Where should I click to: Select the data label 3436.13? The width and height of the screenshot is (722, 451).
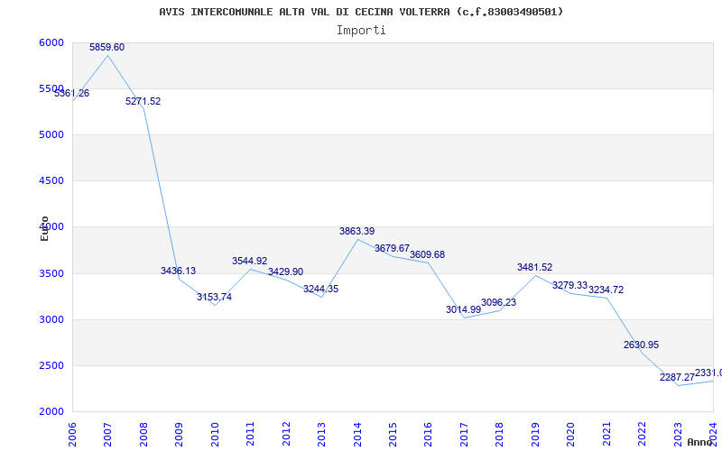click(x=178, y=271)
